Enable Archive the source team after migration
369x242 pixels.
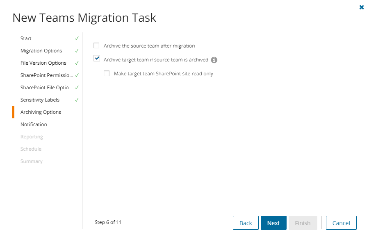click(x=96, y=46)
